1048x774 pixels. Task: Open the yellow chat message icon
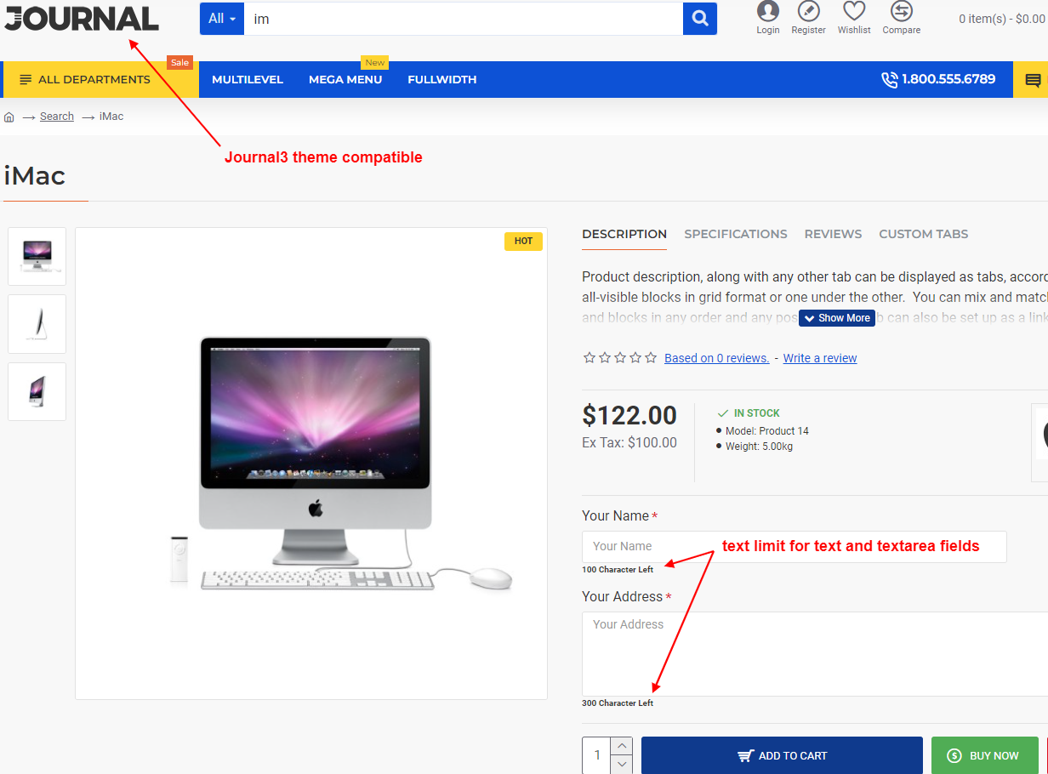click(1033, 80)
